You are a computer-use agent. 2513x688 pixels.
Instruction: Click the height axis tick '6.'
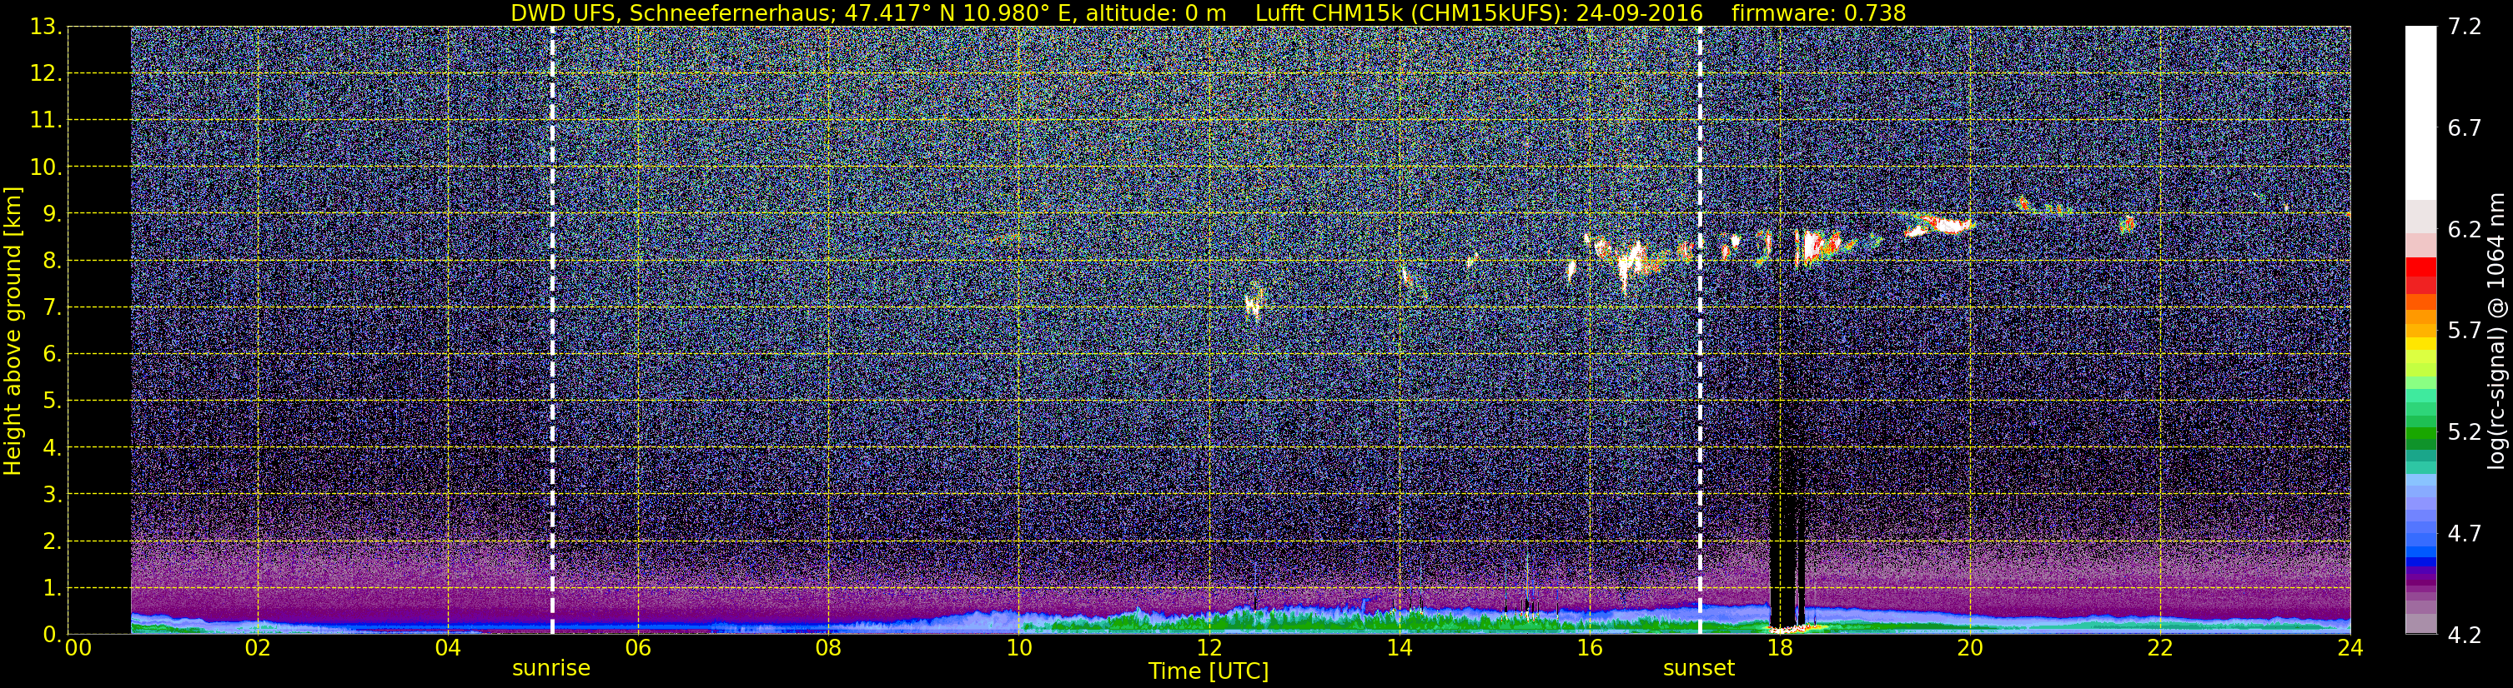pos(51,355)
